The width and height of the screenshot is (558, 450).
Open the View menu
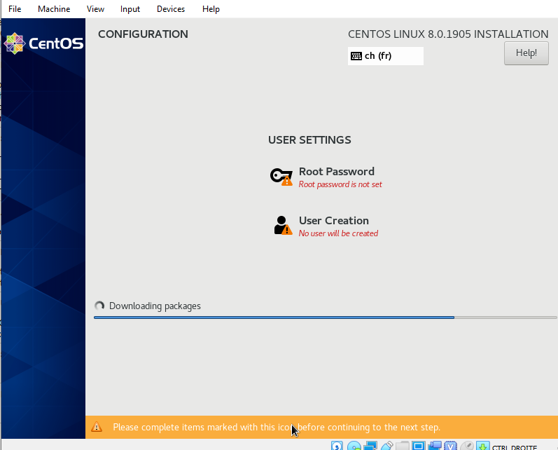click(x=95, y=9)
